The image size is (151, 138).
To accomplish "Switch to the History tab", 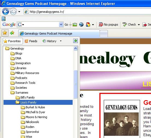I will [49, 41].
